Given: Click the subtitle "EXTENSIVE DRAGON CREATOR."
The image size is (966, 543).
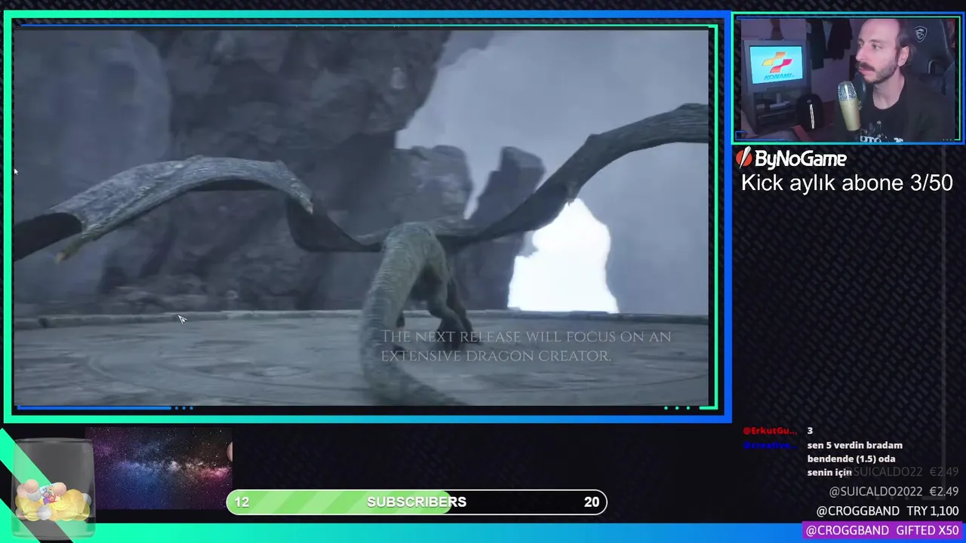Looking at the screenshot, I should point(496,356).
